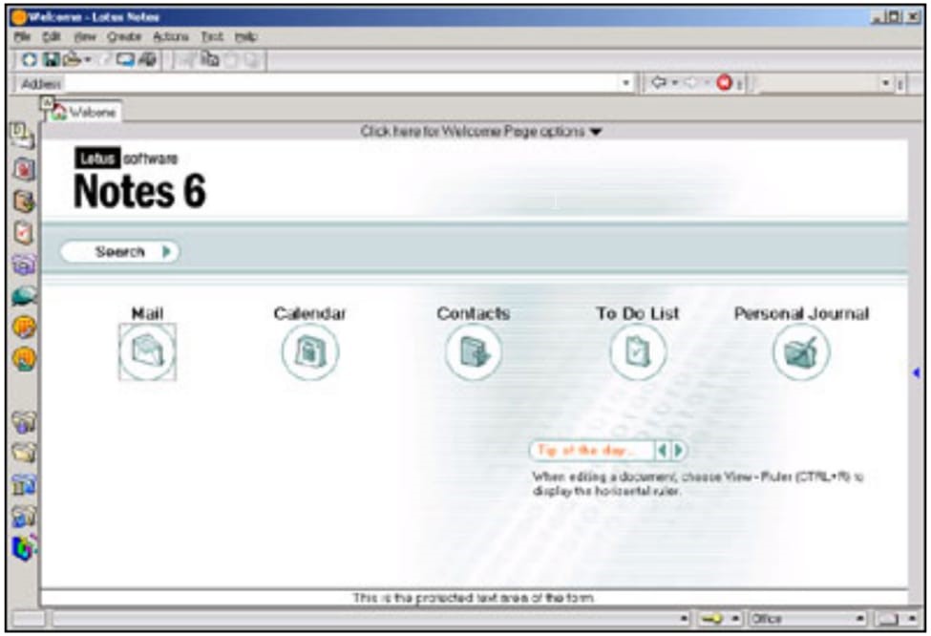Click the upper orange round bookmark icon
The height and width of the screenshot is (636, 931).
point(24,328)
